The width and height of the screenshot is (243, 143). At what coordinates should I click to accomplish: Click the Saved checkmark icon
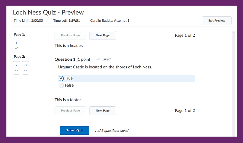click(98, 59)
